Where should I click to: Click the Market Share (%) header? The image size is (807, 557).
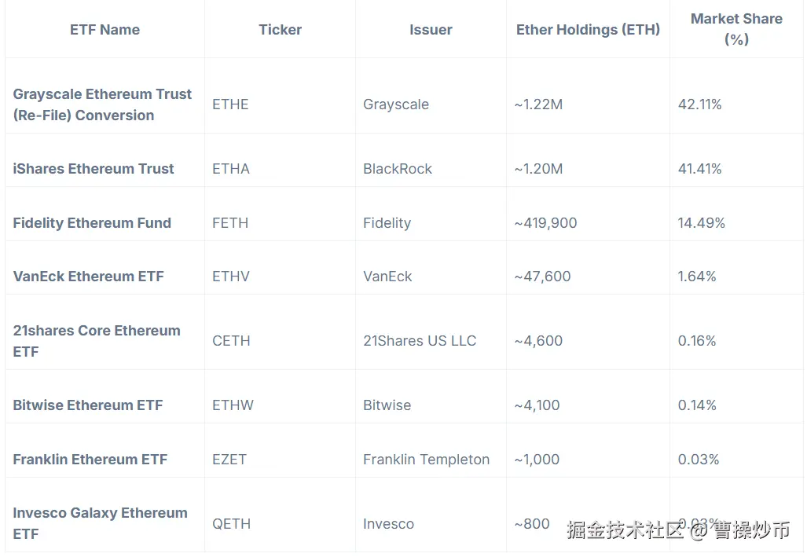(736, 29)
